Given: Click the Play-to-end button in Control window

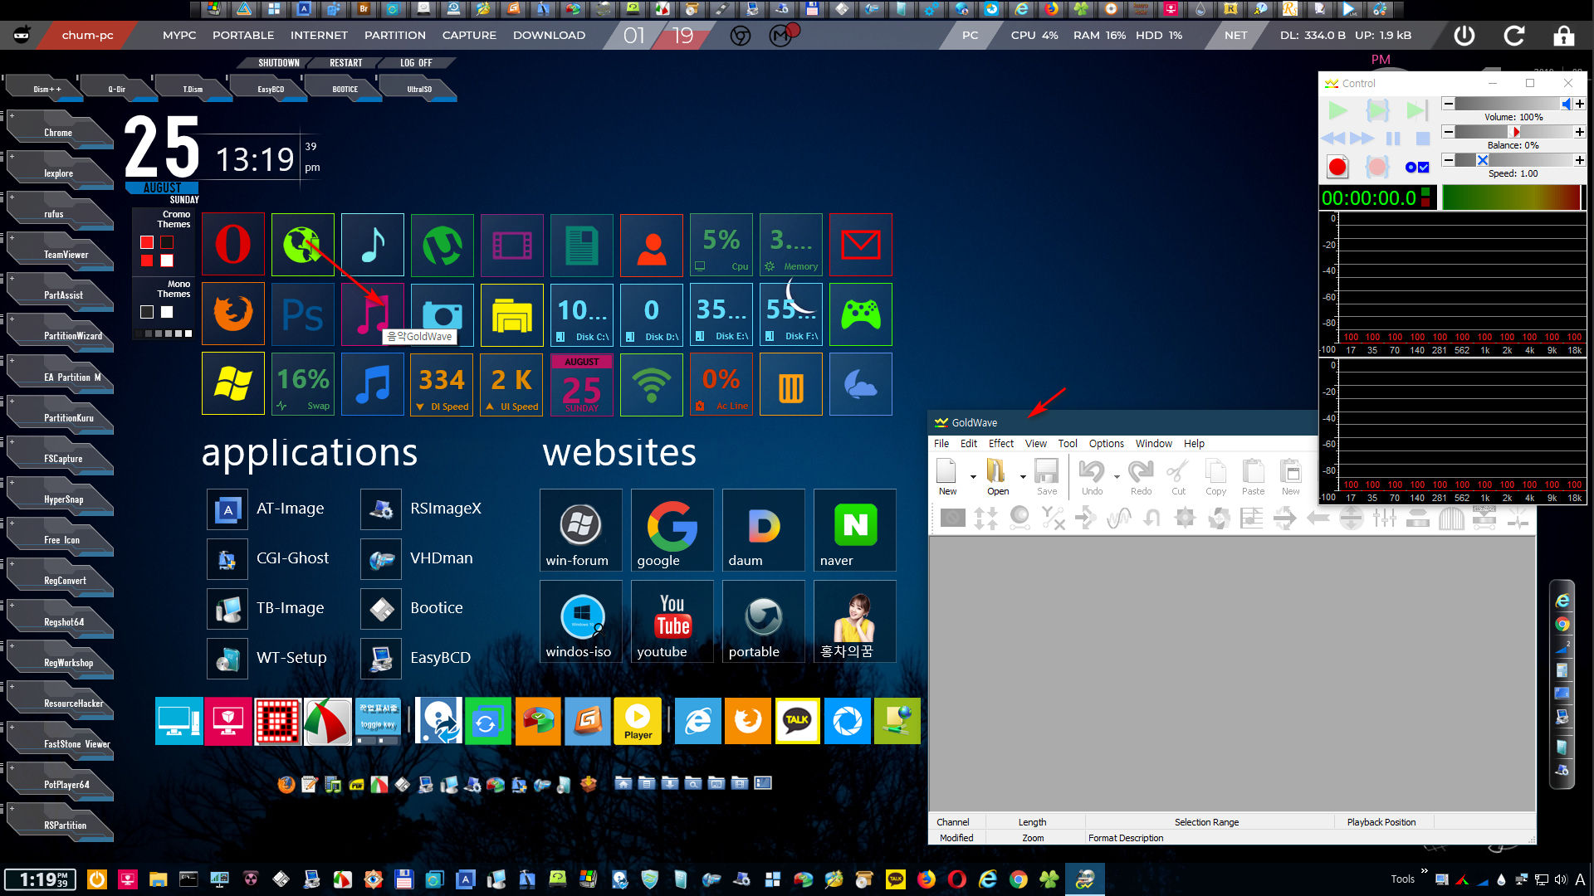Looking at the screenshot, I should [x=1417, y=110].
